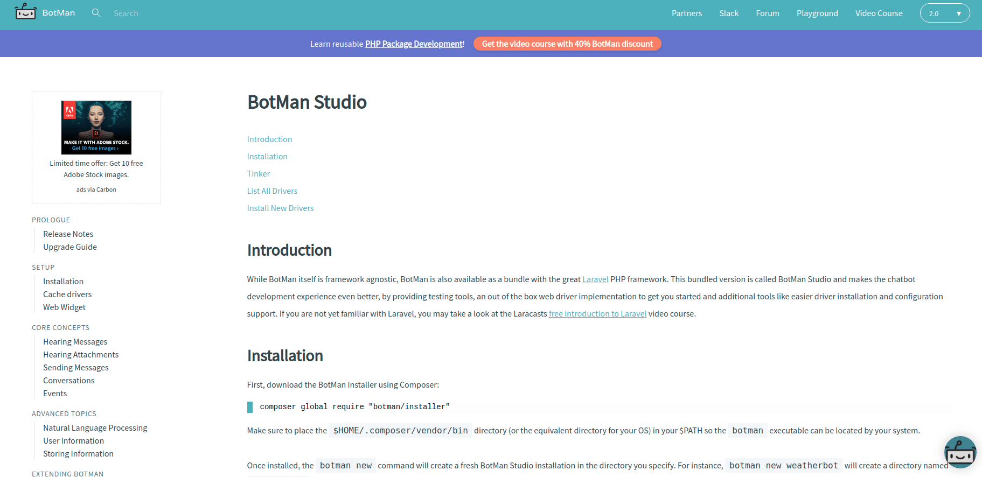Open Sending Messages in sidebar
Image resolution: width=982 pixels, height=477 pixels.
(x=75, y=368)
